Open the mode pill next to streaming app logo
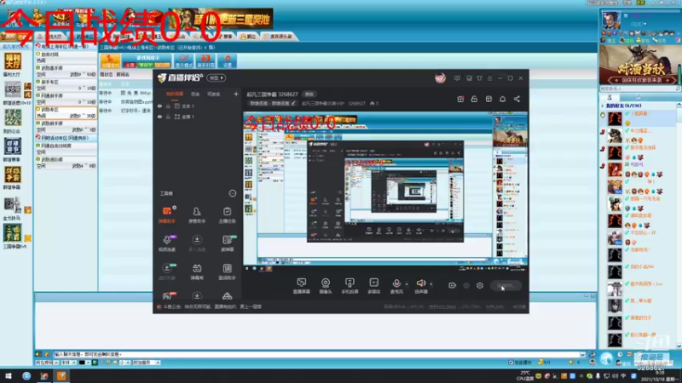The image size is (682, 383). point(217,77)
